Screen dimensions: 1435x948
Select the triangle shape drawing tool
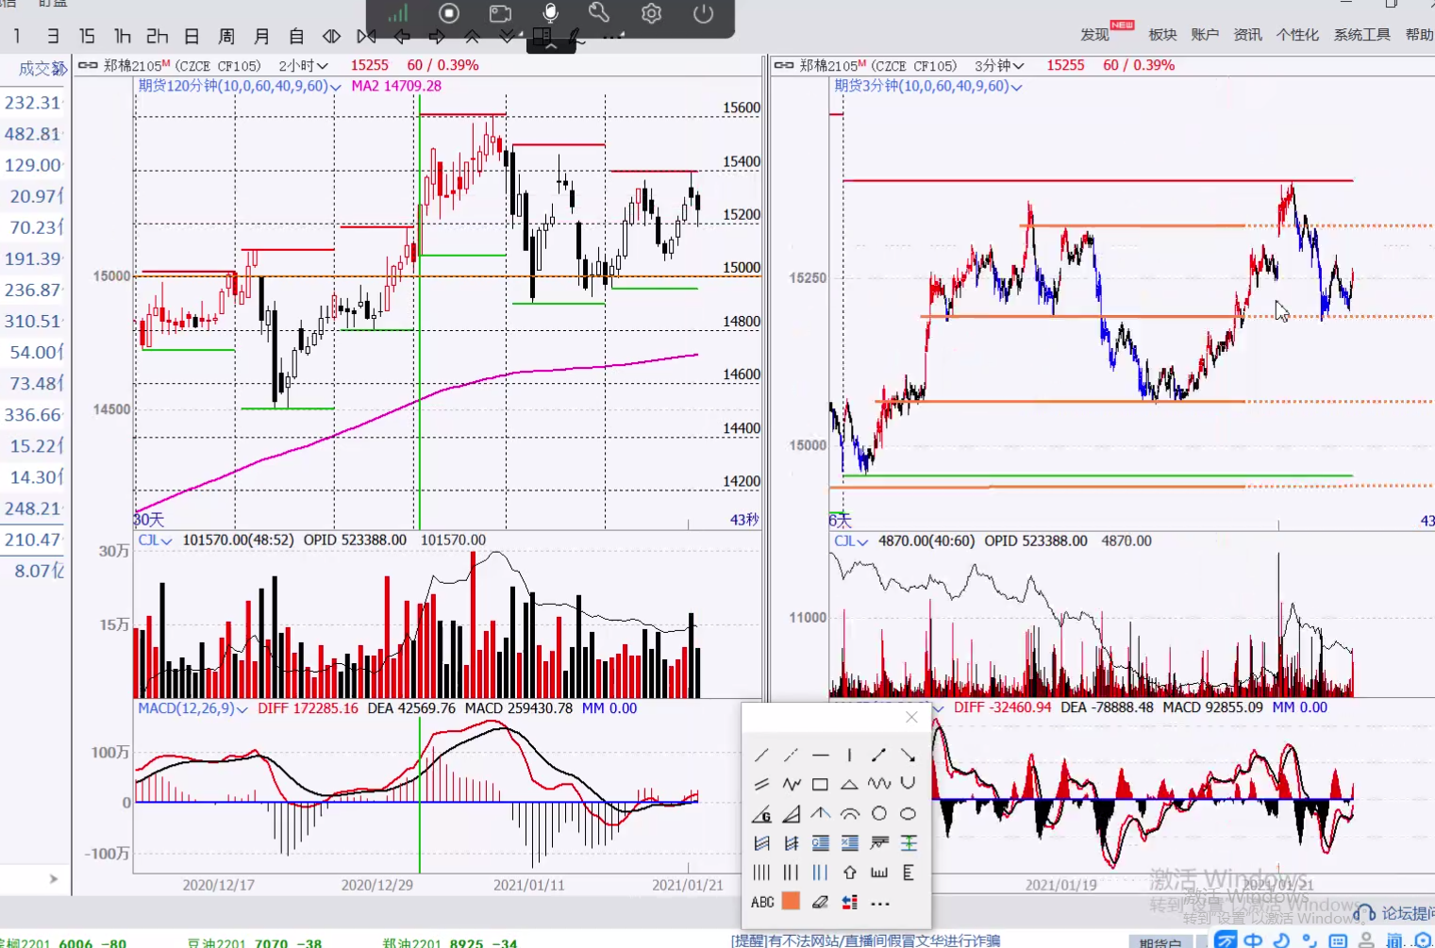[x=849, y=784]
